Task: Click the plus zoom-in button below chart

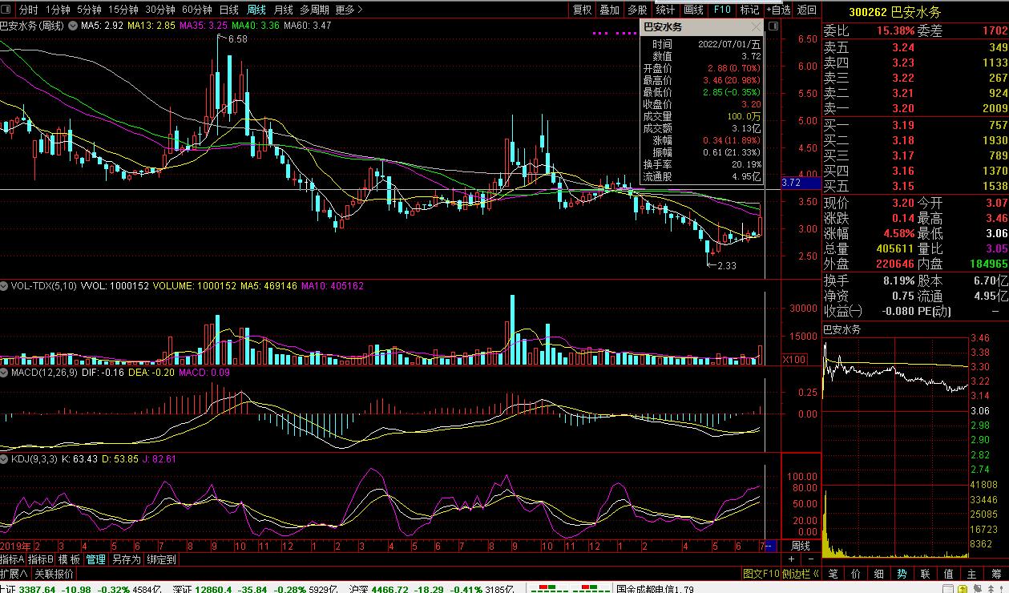Action: click(x=792, y=559)
